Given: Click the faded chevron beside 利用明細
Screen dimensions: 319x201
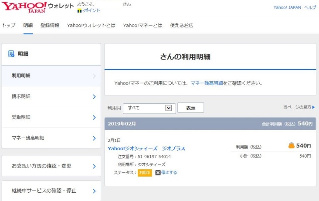Looking at the screenshot, I should pyautogui.click(x=94, y=76).
